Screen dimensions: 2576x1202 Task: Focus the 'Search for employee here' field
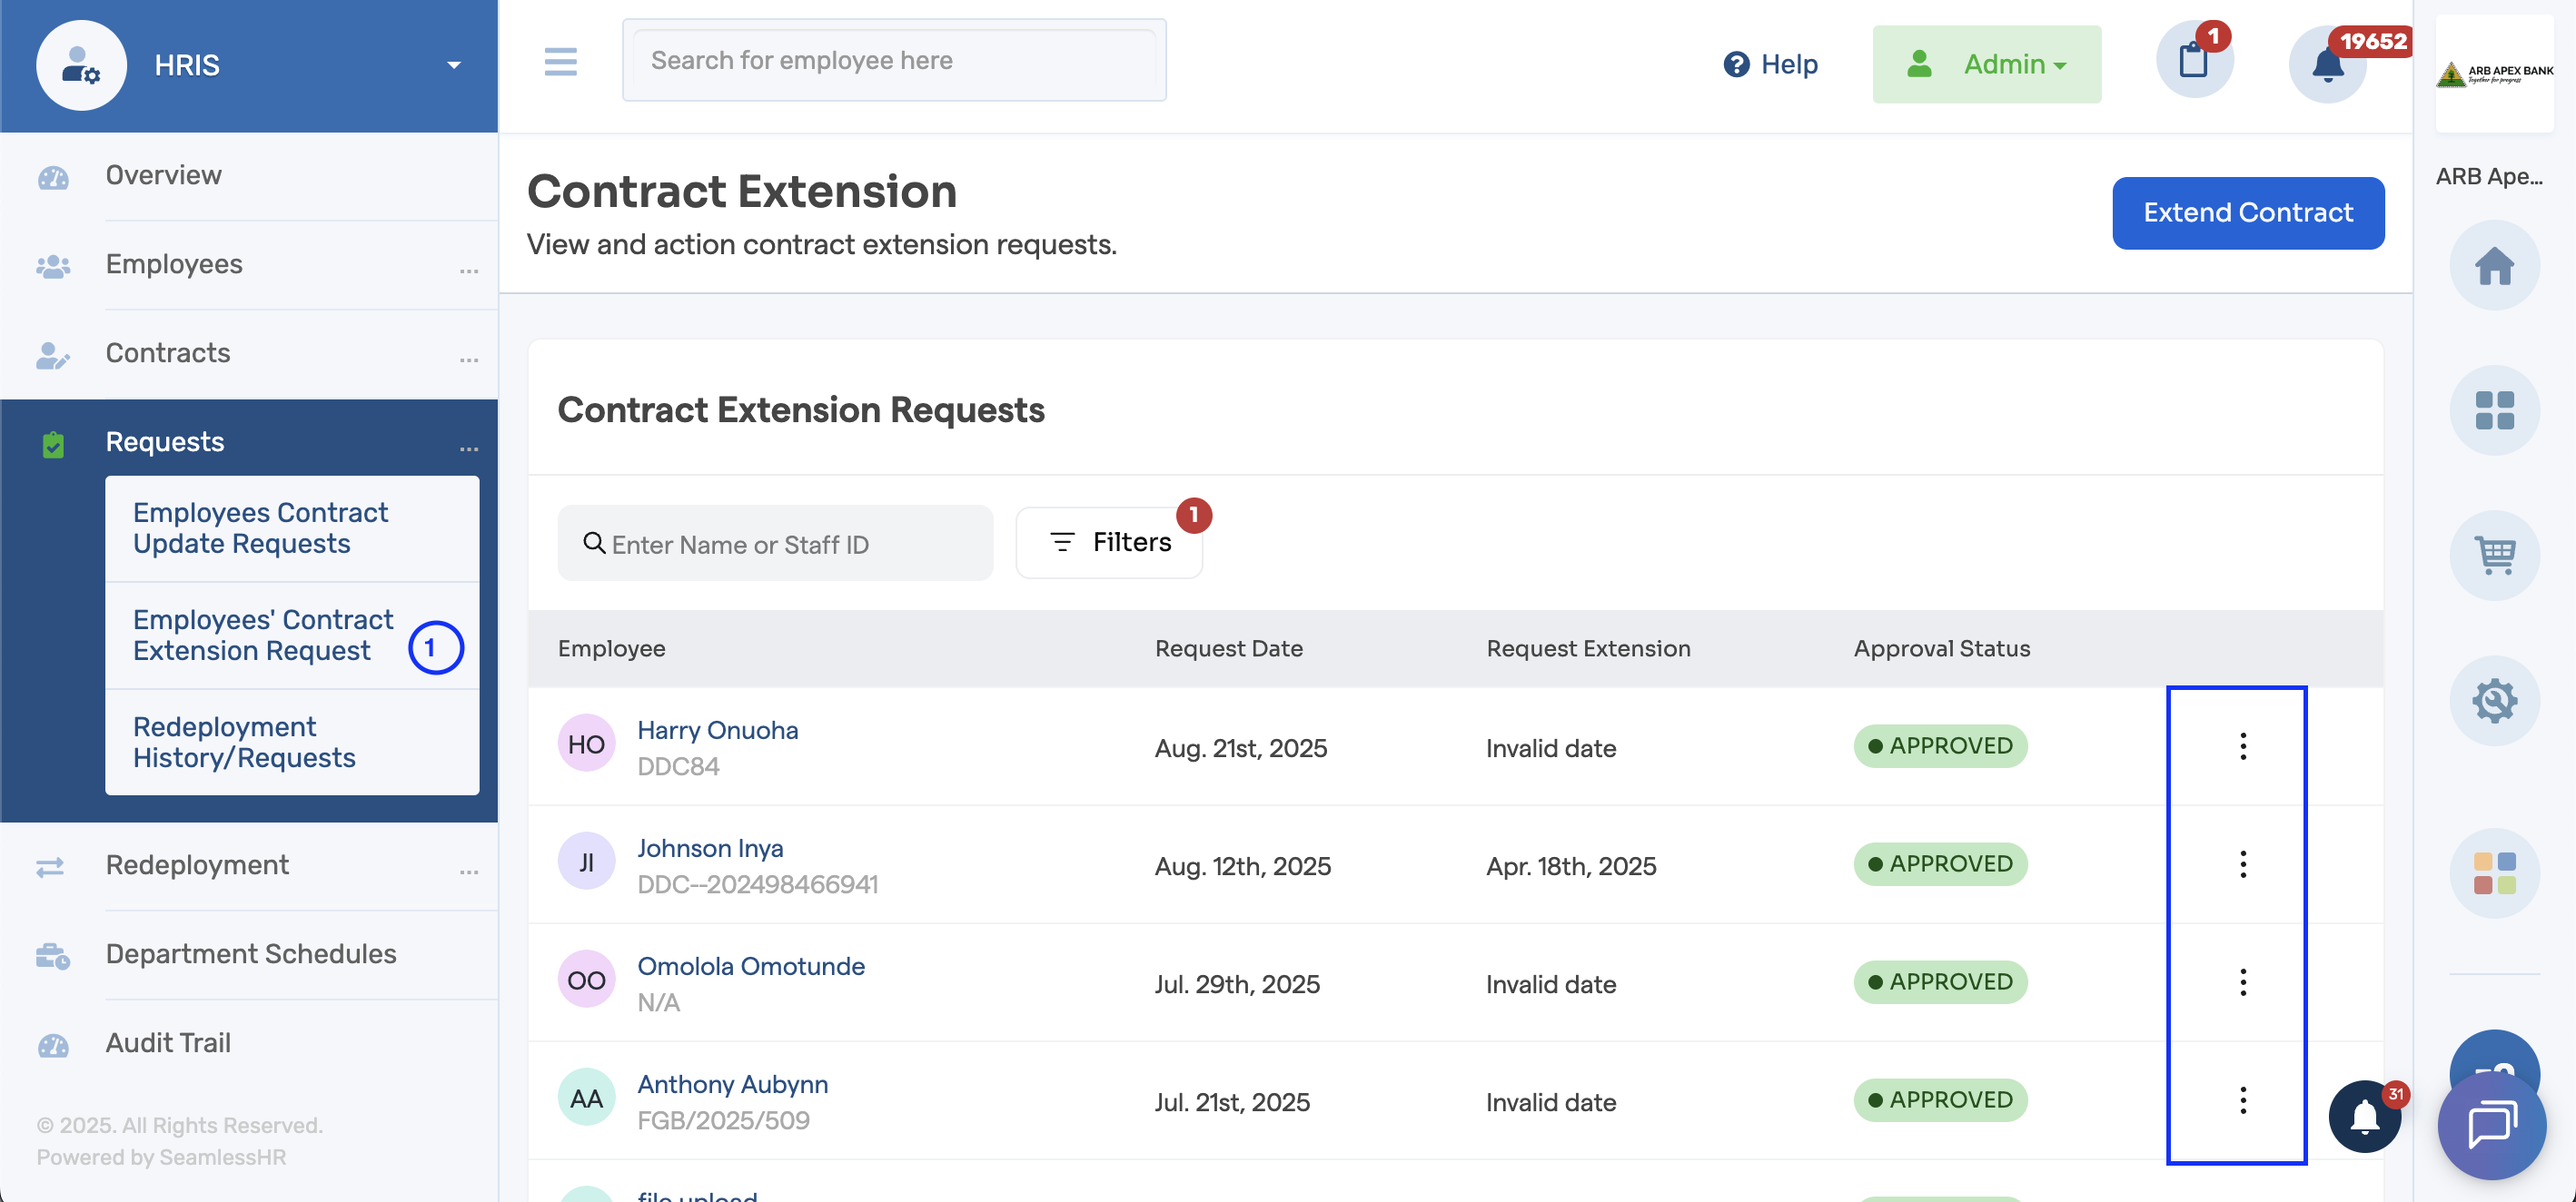[x=894, y=60]
